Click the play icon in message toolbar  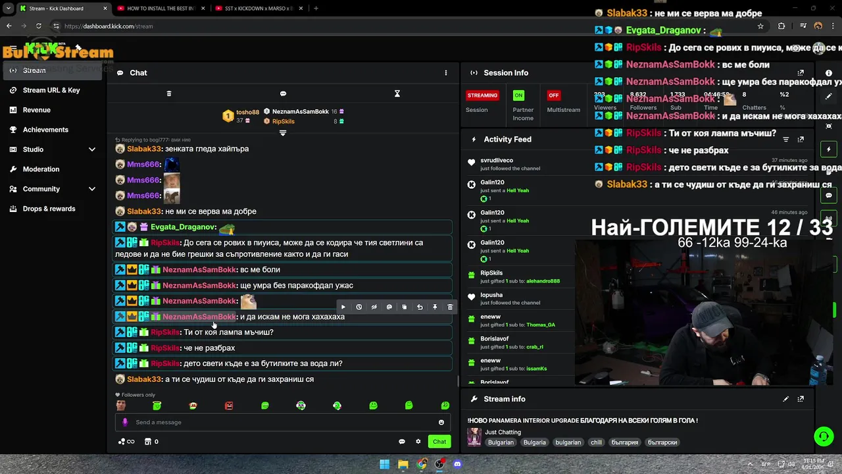coord(343,307)
